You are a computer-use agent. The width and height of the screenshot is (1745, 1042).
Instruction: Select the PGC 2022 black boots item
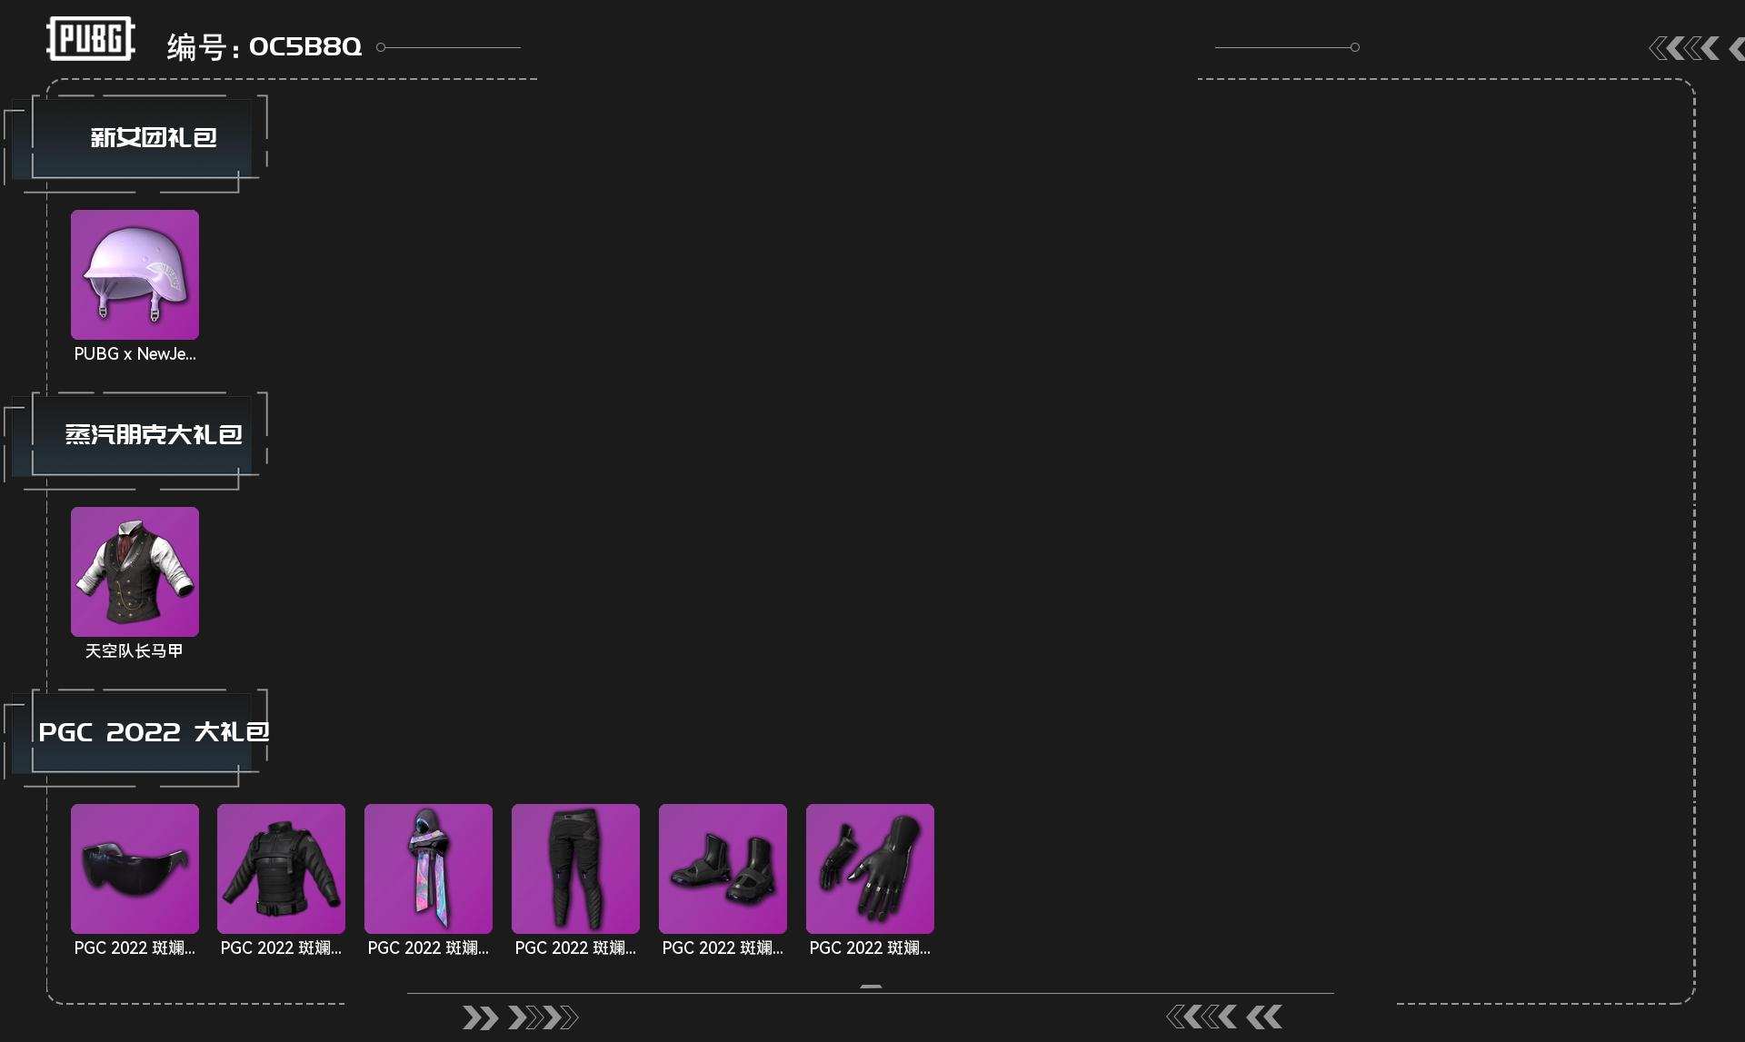point(723,868)
